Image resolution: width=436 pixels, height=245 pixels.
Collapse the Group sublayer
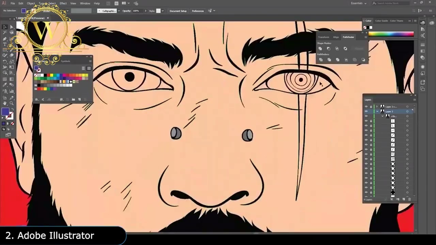pyautogui.click(x=383, y=116)
